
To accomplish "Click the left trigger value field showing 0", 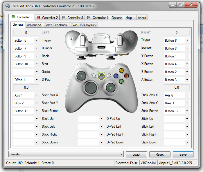I will pos(26,32).
